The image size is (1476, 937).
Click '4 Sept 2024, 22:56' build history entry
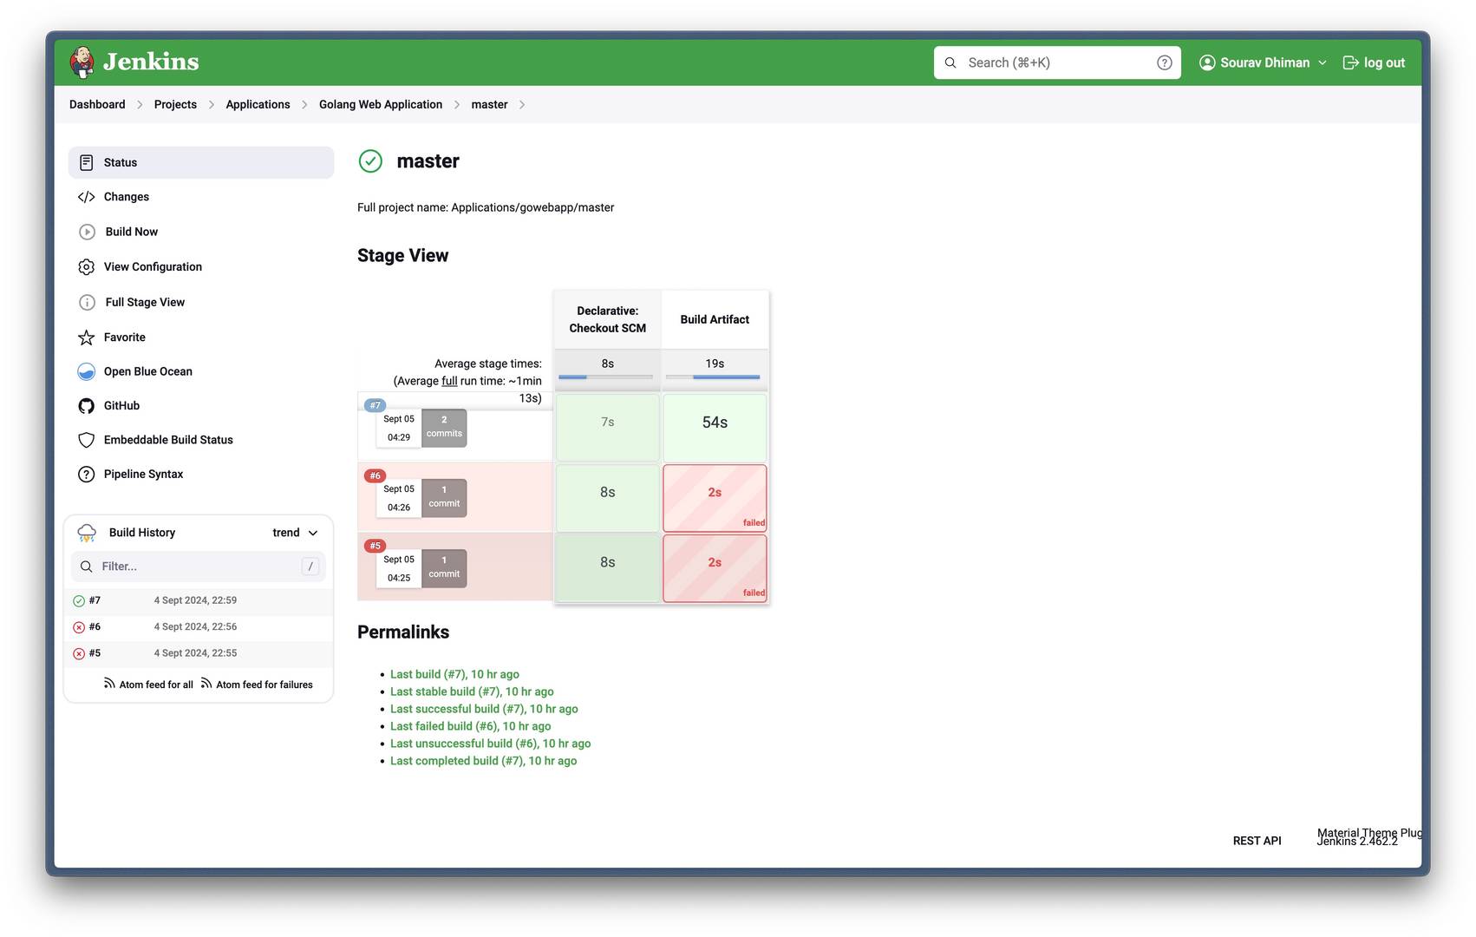pyautogui.click(x=195, y=627)
